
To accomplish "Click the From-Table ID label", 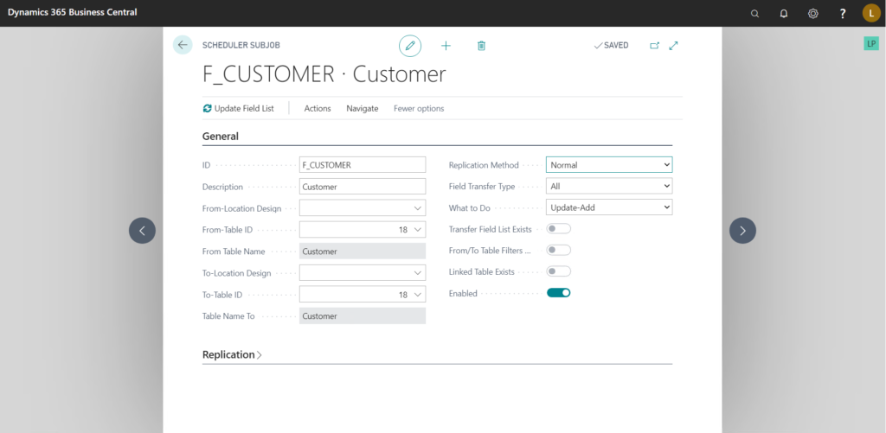I will point(228,230).
